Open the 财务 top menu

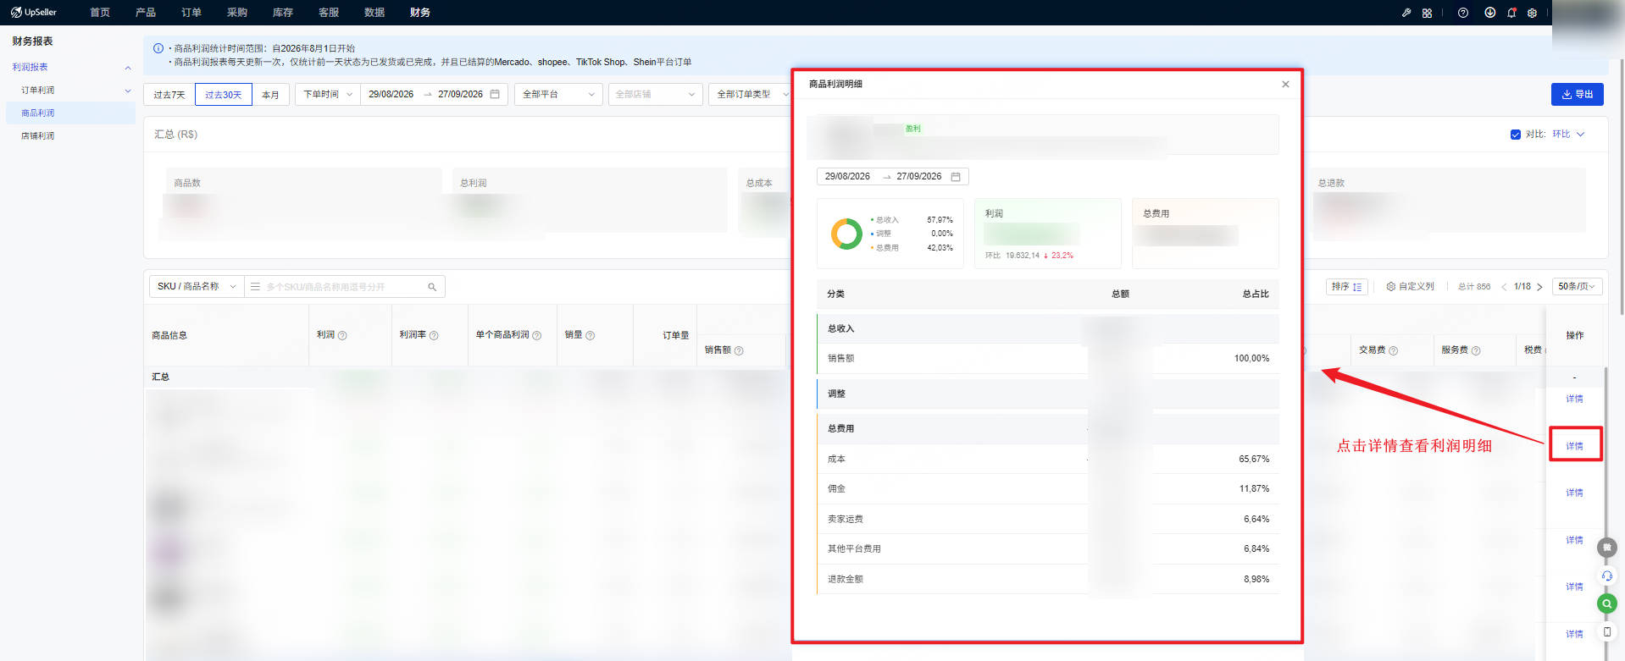click(x=420, y=13)
